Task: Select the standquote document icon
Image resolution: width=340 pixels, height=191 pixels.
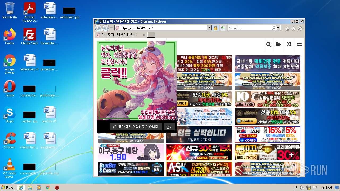Action: pyautogui.click(x=49, y=141)
